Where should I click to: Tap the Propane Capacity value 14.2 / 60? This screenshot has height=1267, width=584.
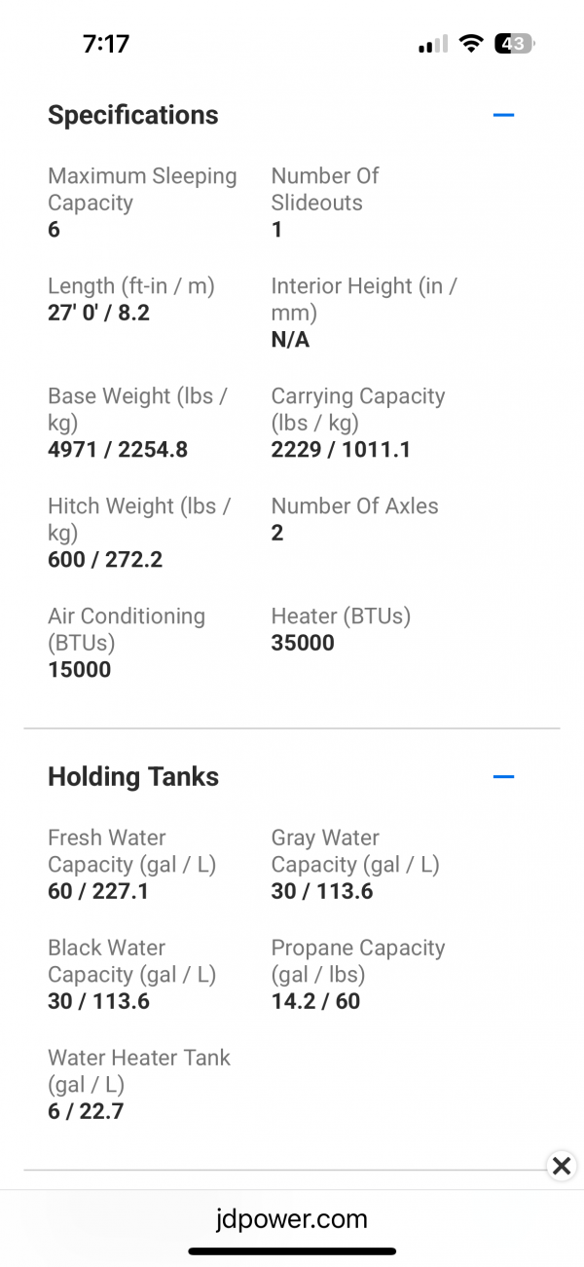(315, 1001)
